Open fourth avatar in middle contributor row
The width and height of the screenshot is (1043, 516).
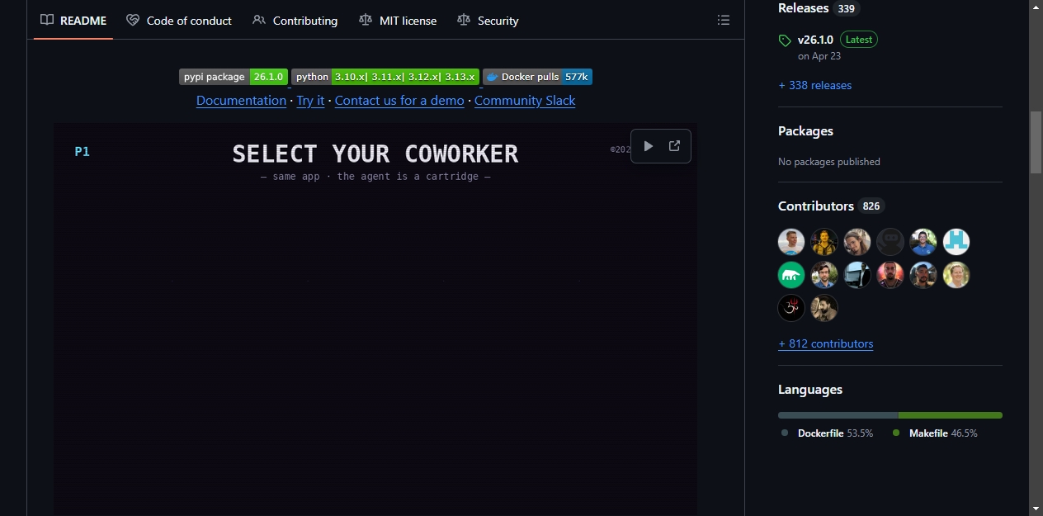click(x=890, y=275)
